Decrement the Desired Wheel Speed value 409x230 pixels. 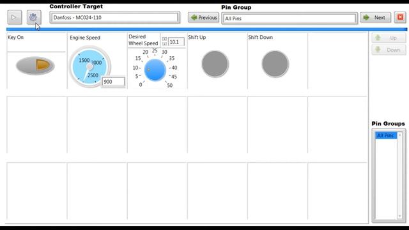[x=164, y=44]
